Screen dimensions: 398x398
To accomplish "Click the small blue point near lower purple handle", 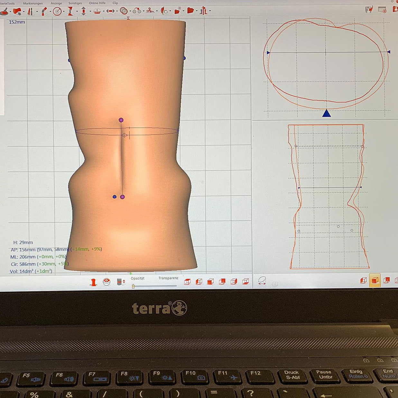I will pyautogui.click(x=115, y=197).
